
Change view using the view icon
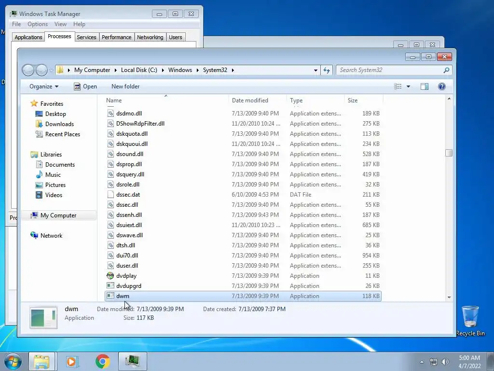pyautogui.click(x=398, y=86)
